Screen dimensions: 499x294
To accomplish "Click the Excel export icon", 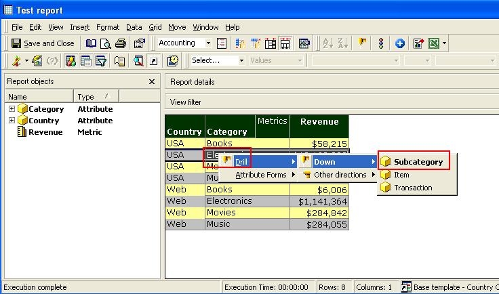I will pos(433,43).
